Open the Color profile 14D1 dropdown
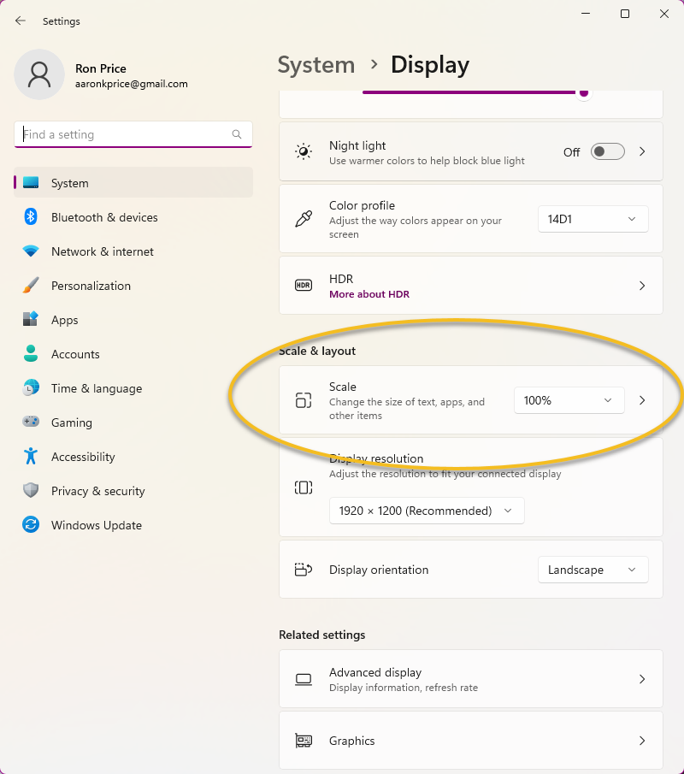The width and height of the screenshot is (684, 774). click(x=593, y=219)
